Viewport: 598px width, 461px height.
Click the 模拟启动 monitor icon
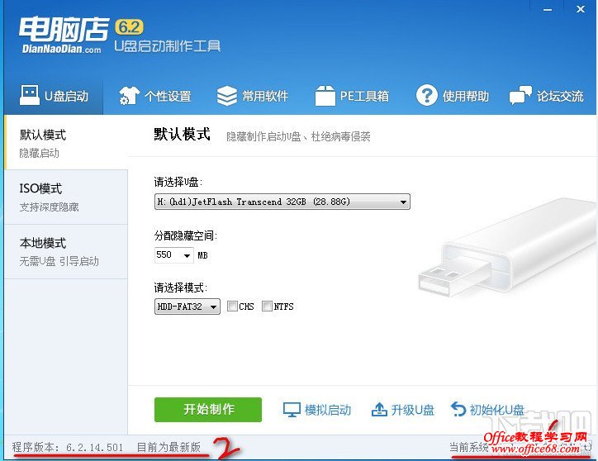click(x=292, y=410)
